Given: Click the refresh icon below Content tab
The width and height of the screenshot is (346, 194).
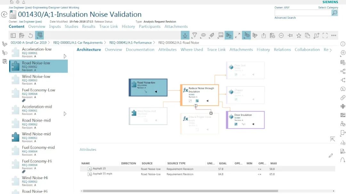Looking at the screenshot, I should 31,35.
